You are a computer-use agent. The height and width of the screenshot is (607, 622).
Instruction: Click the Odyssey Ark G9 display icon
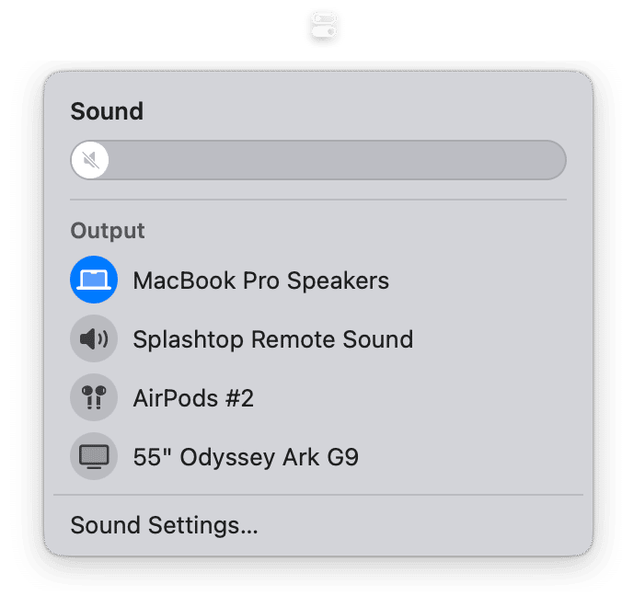pyautogui.click(x=94, y=456)
